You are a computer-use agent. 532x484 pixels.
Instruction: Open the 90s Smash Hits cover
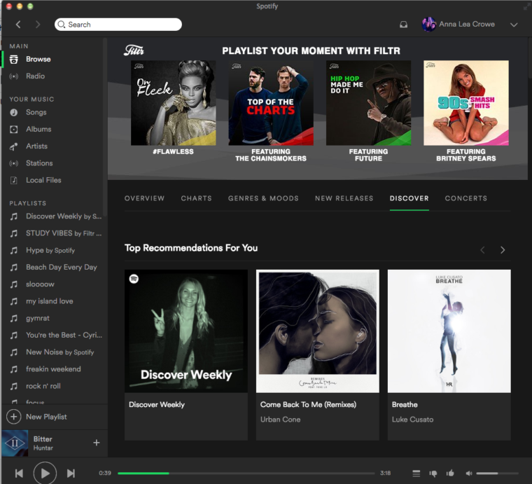tap(466, 103)
